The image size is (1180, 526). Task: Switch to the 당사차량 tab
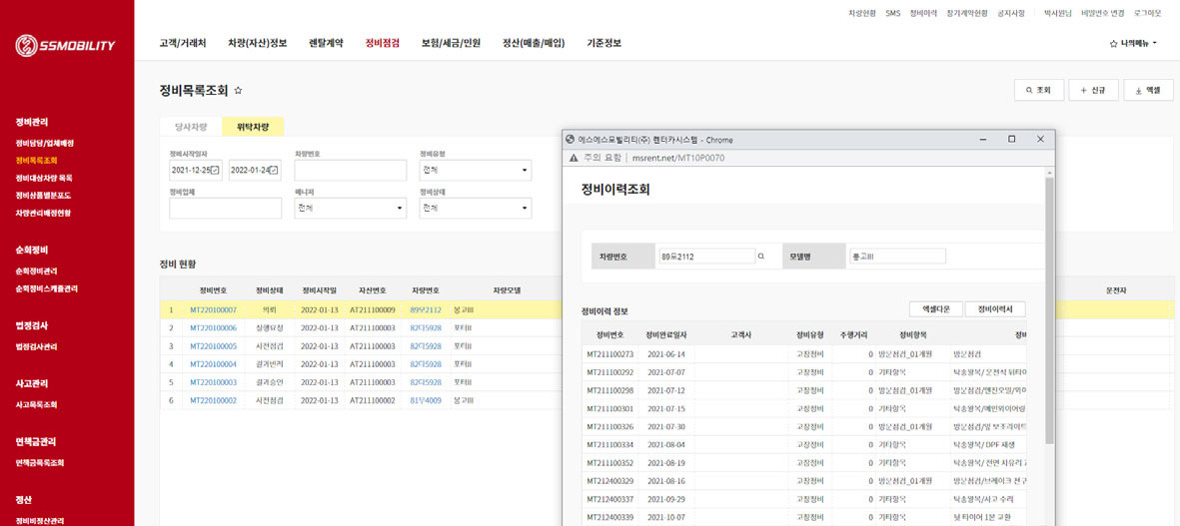[x=191, y=127]
